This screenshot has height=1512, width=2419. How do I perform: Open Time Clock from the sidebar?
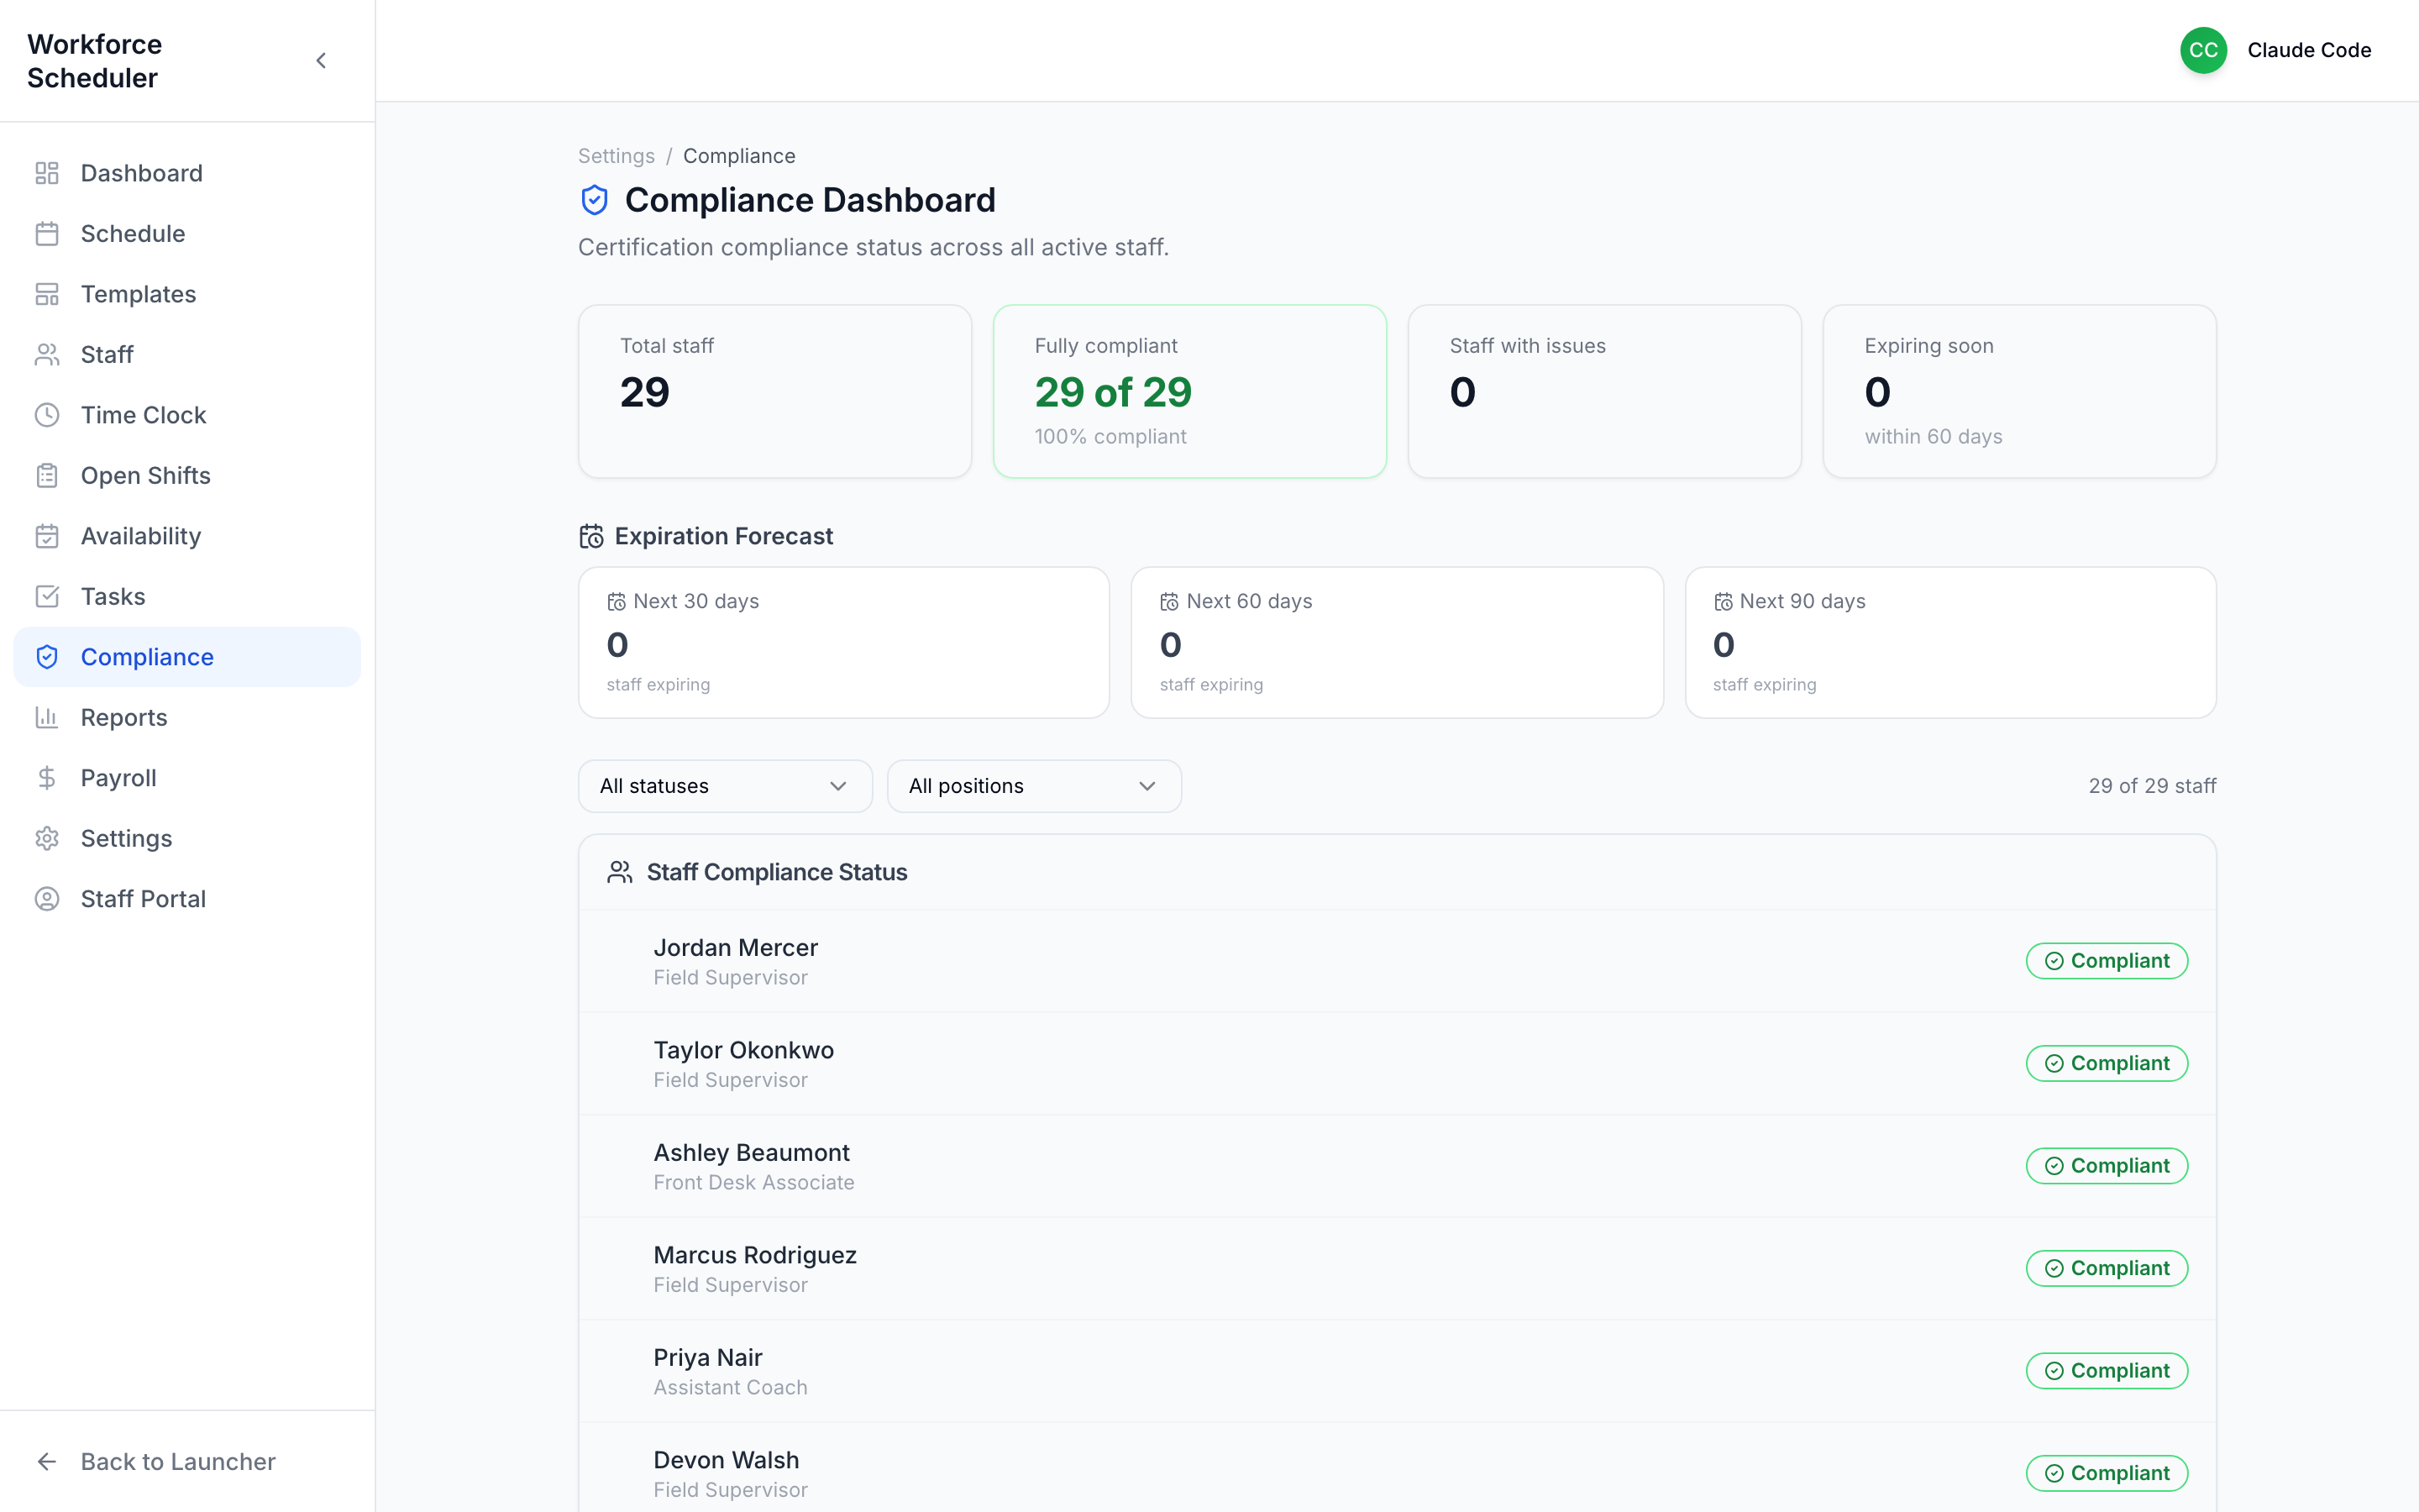tap(187, 415)
